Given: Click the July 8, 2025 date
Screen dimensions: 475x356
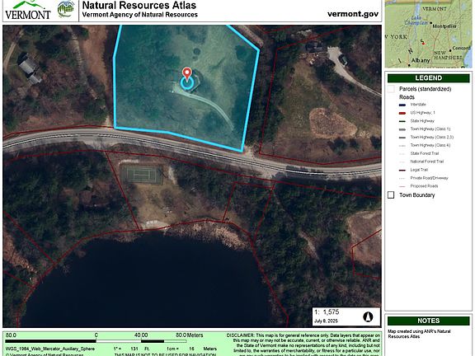Looking at the screenshot, I should [x=326, y=321].
